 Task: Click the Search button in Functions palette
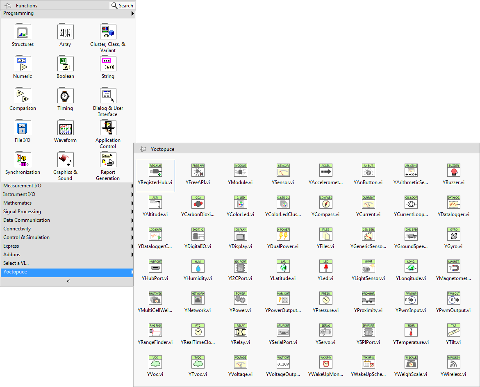tap(122, 6)
